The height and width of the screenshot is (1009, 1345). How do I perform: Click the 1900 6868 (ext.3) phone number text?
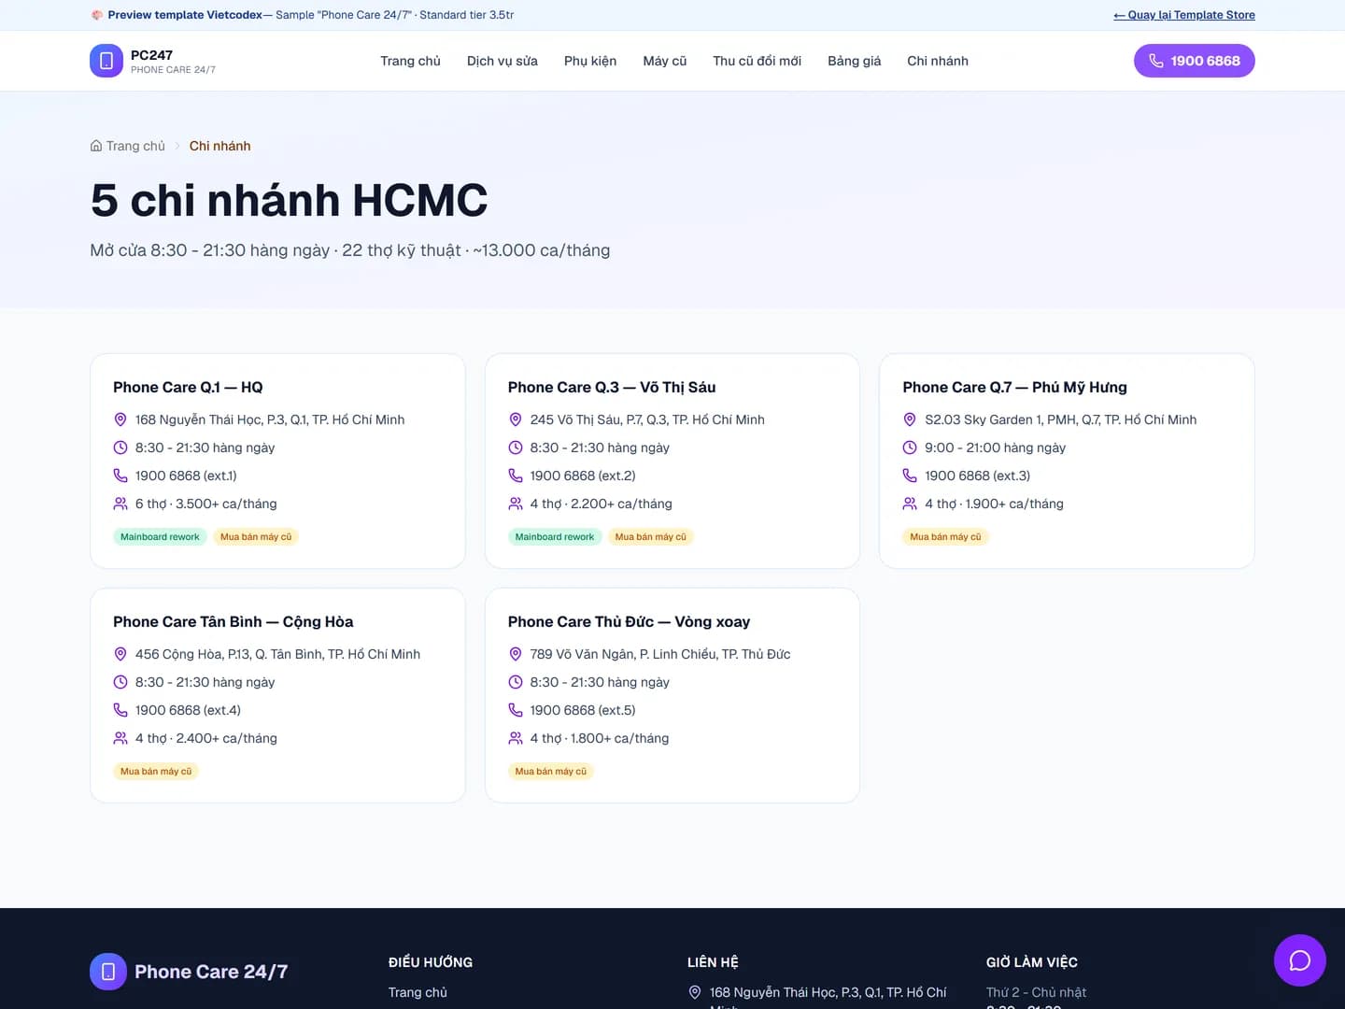(x=977, y=476)
